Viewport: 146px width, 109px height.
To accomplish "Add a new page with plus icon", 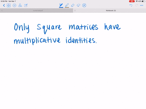I will pyautogui.click(x=14, y=5).
